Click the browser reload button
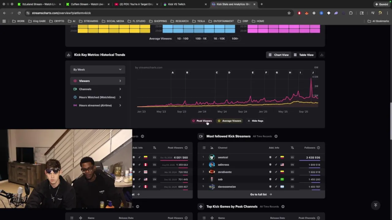Screen dimensions: 392x220 19,13
